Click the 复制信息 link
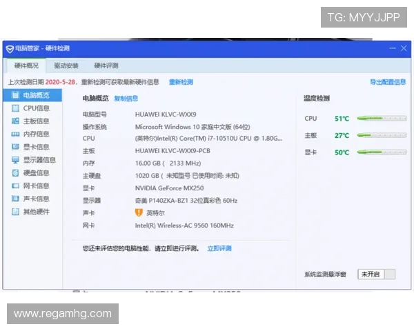The image size is (414, 331). pyautogui.click(x=126, y=99)
